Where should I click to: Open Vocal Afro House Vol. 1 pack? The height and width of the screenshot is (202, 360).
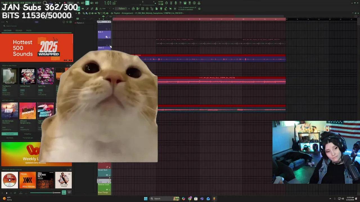tap(46, 180)
